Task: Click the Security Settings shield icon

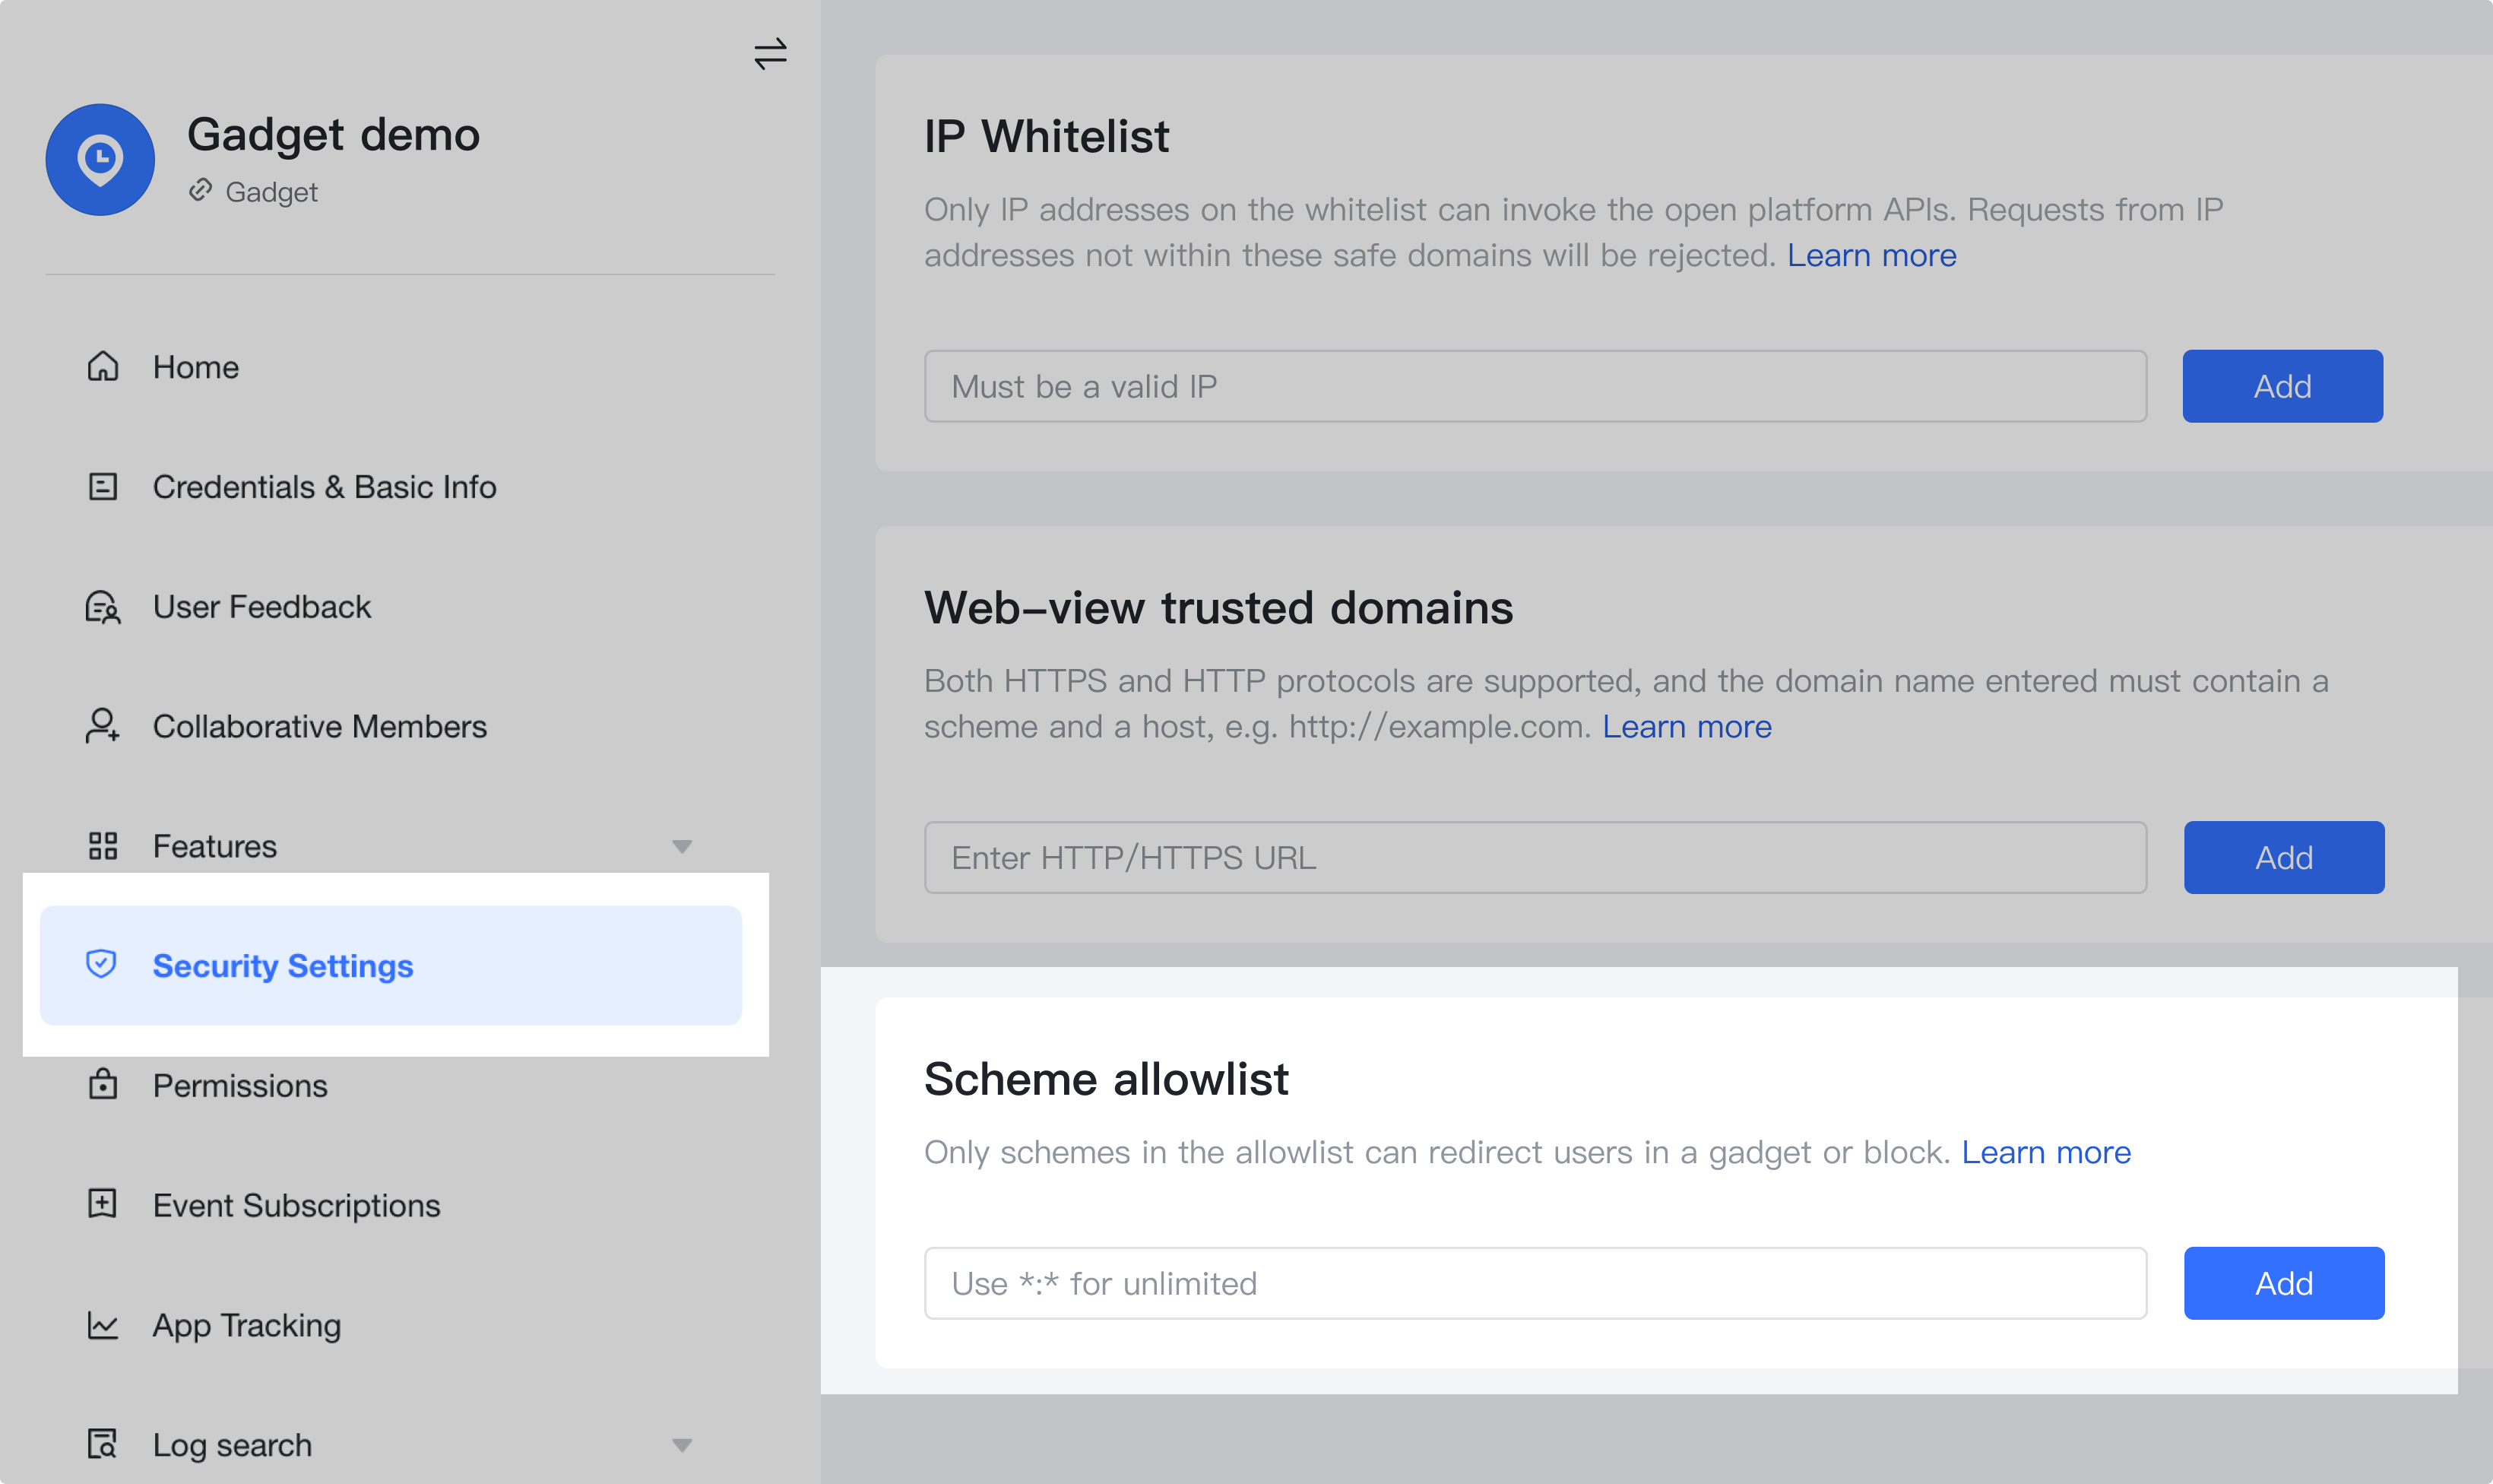Action: (x=101, y=965)
